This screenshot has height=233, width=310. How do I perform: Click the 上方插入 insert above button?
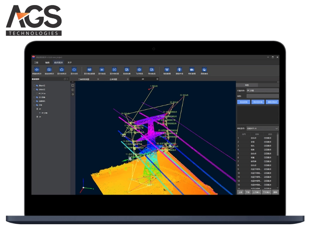click(256, 192)
